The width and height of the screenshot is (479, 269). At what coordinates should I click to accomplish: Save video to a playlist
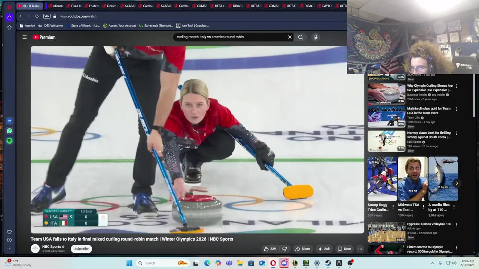tap(344, 249)
